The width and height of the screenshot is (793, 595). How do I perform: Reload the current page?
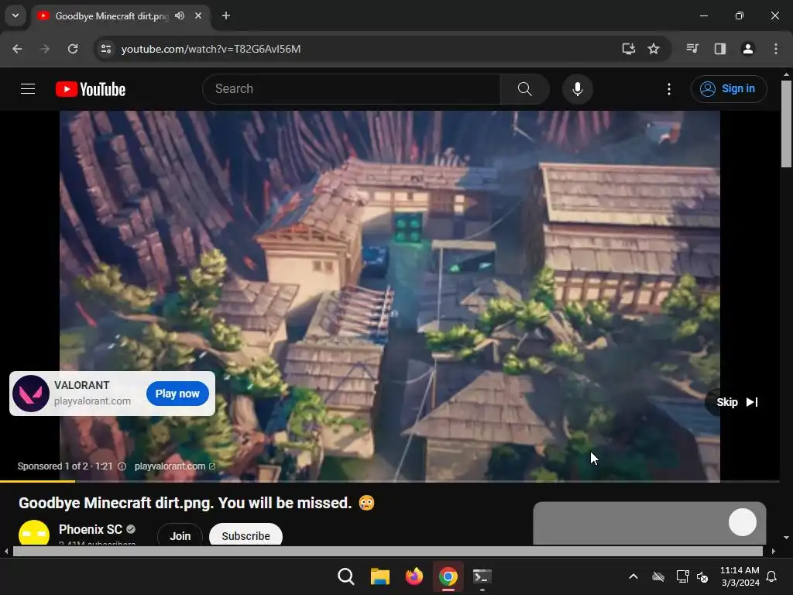click(73, 49)
